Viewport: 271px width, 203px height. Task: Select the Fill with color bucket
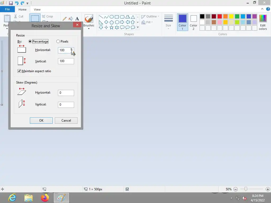pyautogui.click(x=71, y=19)
